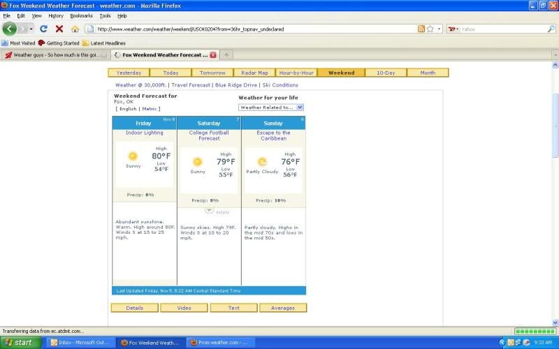Stop loading with the red X icon
Screen dimensions: 559x349
click(x=59, y=29)
